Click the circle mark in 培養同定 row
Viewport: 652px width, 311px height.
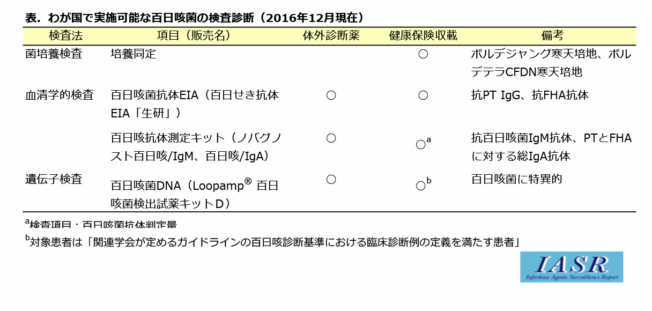[423, 54]
